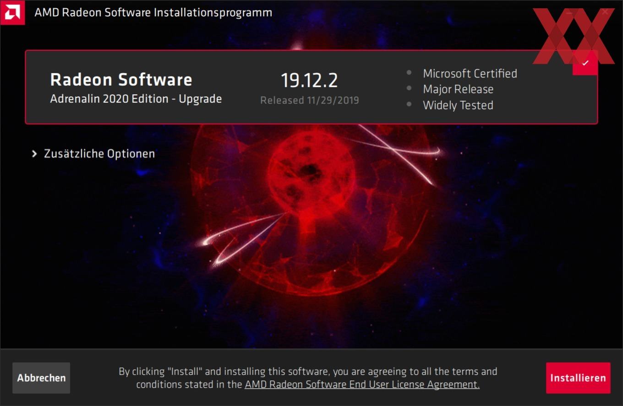This screenshot has height=406, width=623.
Task: Click the Released 11/29/2019 date text
Action: [310, 100]
